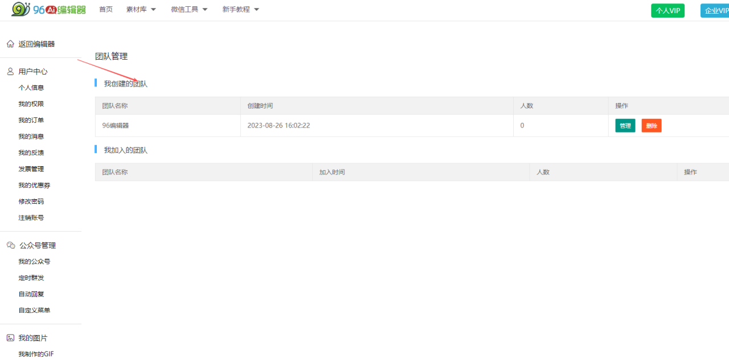The image size is (729, 359).
Task: Select the 用户中心 section header
Action: coord(33,72)
